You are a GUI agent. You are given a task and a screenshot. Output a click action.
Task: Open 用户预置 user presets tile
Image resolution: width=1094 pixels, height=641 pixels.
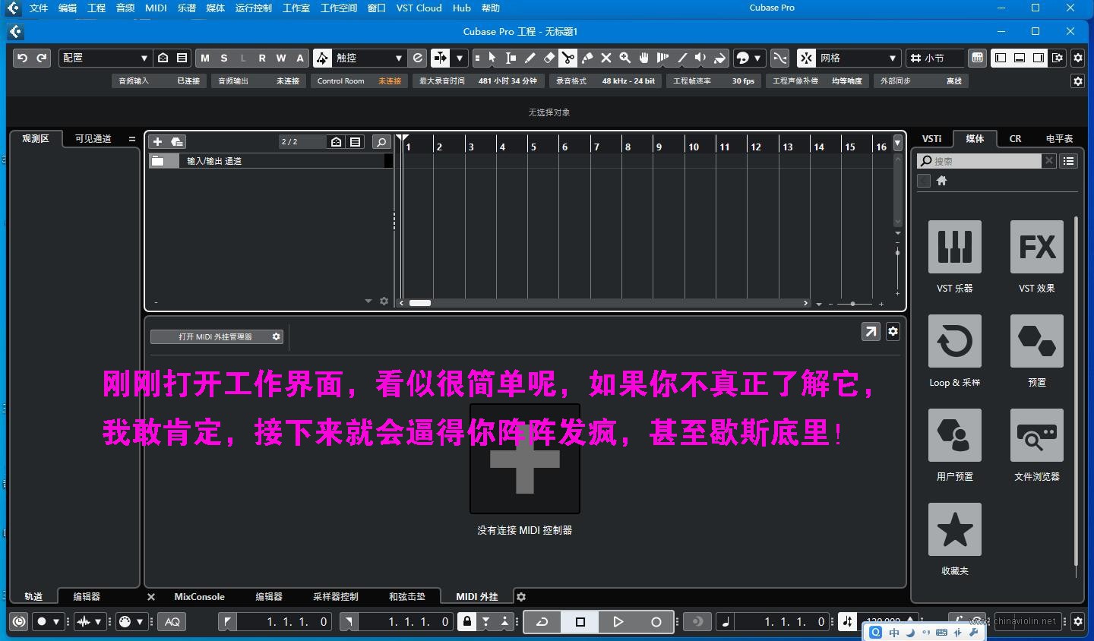(x=955, y=435)
